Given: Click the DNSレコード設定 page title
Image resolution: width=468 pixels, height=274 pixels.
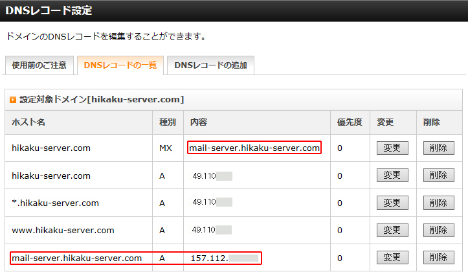Looking at the screenshot, I should point(49,10).
